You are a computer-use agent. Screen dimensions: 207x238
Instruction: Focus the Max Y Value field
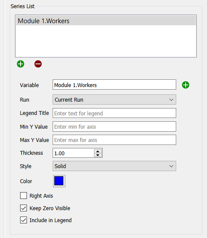coord(114,140)
